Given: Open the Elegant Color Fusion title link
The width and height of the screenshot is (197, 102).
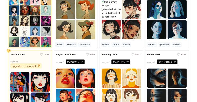Looking at the screenshot, I should tap(66, 54).
